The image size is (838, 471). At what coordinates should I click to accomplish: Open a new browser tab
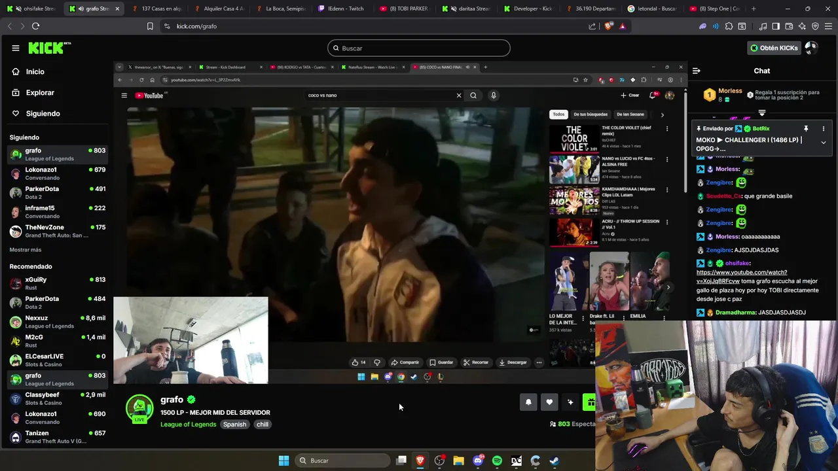pos(754,9)
